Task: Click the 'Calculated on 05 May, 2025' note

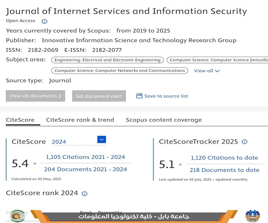Action: pos(36,179)
